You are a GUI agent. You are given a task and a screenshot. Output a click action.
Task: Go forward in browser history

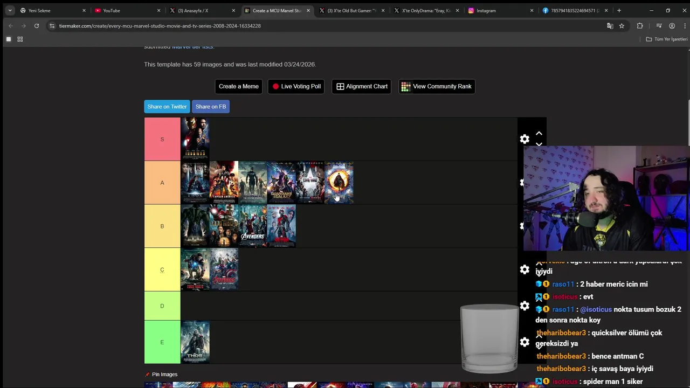pos(23,26)
